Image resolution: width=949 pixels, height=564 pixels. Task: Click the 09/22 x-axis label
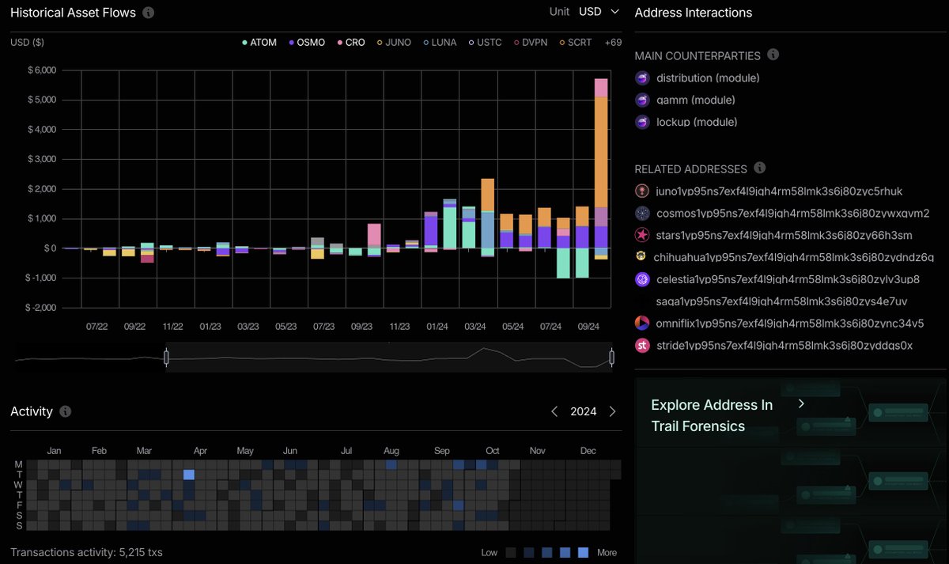tap(134, 326)
